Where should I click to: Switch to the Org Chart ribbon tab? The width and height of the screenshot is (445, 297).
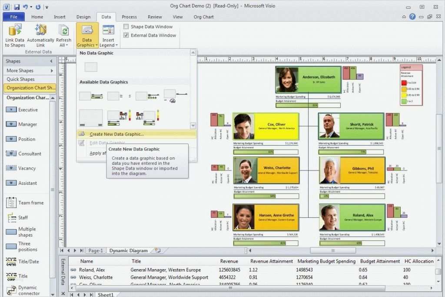203,17
